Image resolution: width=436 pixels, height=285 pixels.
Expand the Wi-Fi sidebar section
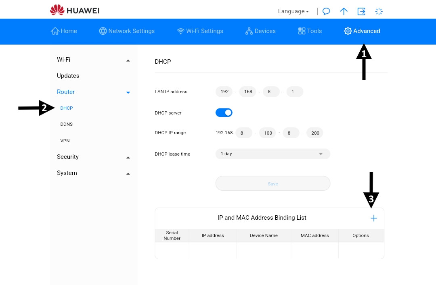93,60
